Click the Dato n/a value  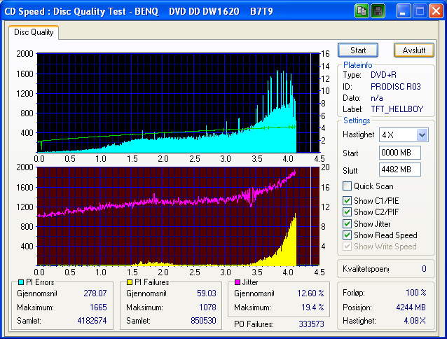click(376, 98)
